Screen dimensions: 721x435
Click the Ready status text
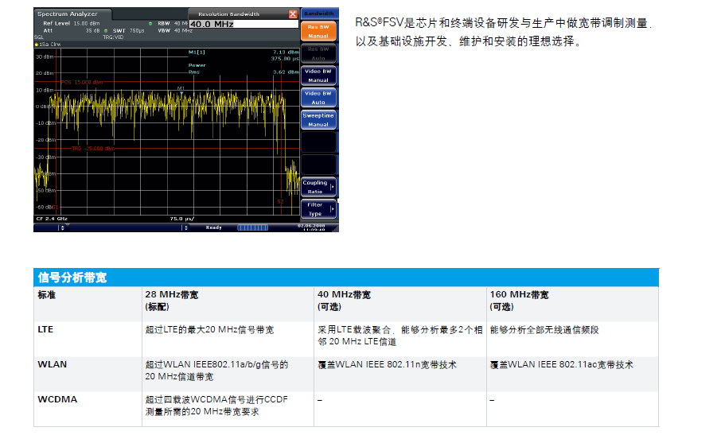point(214,227)
